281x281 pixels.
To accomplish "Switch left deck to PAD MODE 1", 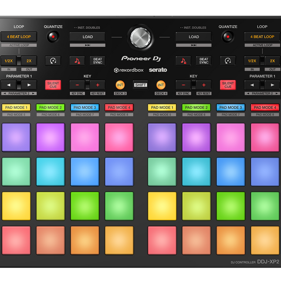I will click(x=16, y=108).
